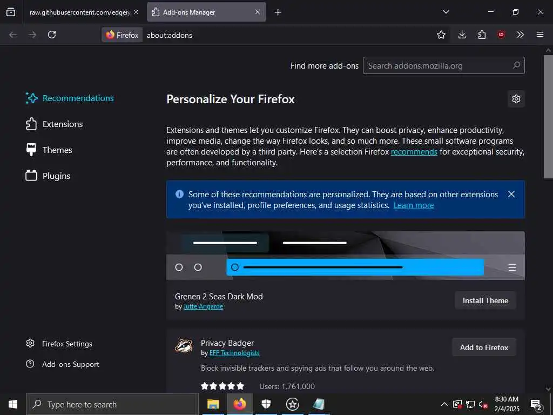Bookmark this page with the star icon
This screenshot has height=415, width=553.
point(441,35)
